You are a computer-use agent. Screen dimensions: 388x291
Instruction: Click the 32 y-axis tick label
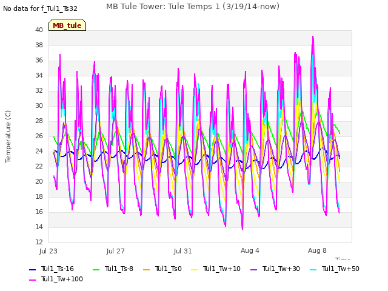(x=39, y=90)
